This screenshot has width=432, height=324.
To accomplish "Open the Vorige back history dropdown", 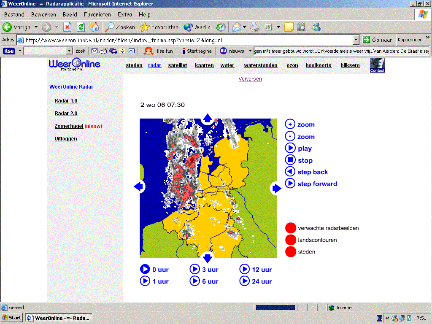I will point(36,27).
